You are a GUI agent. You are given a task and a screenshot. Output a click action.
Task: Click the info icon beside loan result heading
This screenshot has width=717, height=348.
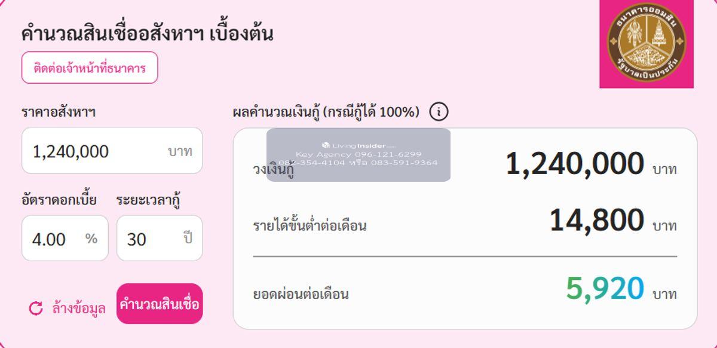pos(439,112)
